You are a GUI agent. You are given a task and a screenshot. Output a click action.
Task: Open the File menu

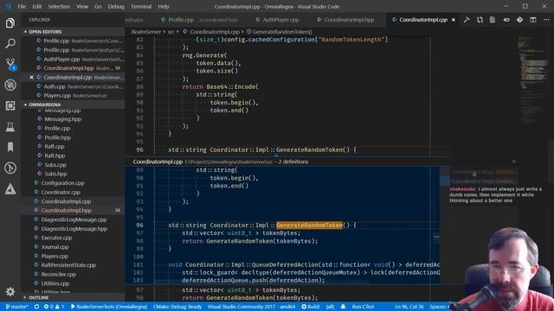(22, 6)
